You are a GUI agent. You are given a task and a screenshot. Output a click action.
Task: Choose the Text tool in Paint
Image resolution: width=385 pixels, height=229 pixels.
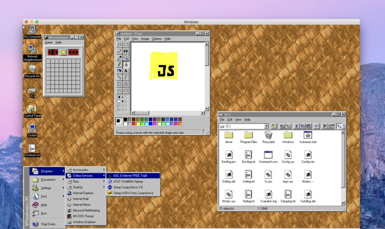[126, 71]
